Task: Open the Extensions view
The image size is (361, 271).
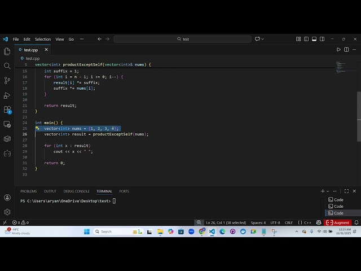Action: [x=7, y=110]
